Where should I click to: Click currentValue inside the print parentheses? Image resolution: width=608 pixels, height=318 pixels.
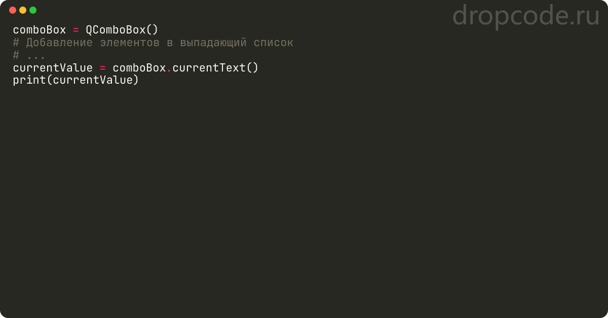click(93, 80)
